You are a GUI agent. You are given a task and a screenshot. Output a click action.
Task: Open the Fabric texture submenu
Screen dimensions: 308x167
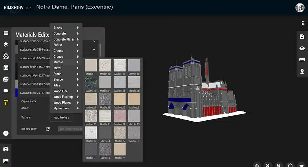66,45
